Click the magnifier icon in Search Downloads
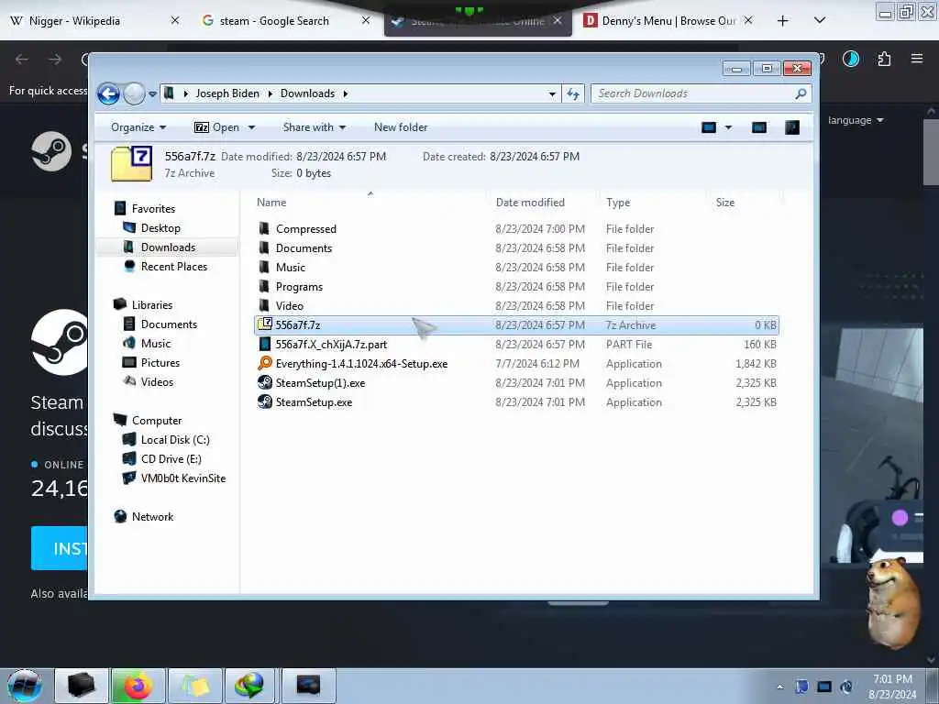 coord(801,94)
